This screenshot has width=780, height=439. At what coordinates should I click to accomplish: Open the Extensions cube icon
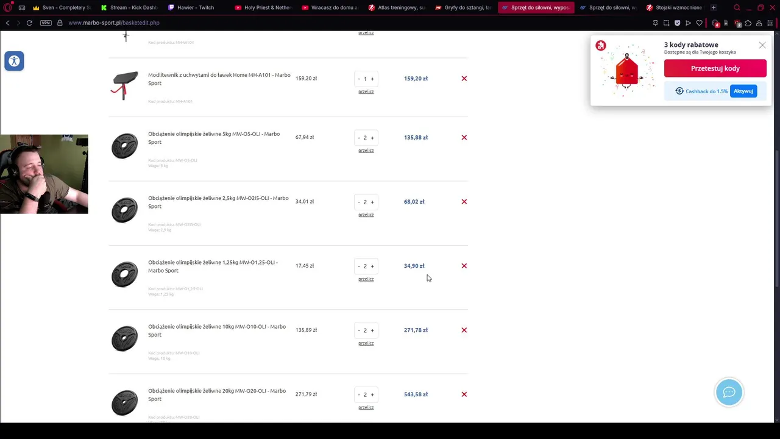point(748,23)
